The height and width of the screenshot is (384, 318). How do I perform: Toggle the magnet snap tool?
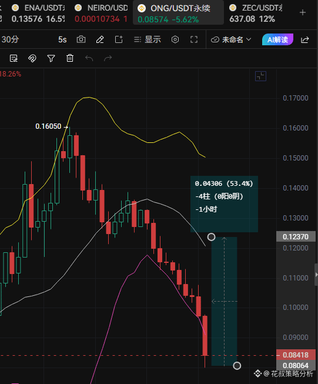(32, 58)
